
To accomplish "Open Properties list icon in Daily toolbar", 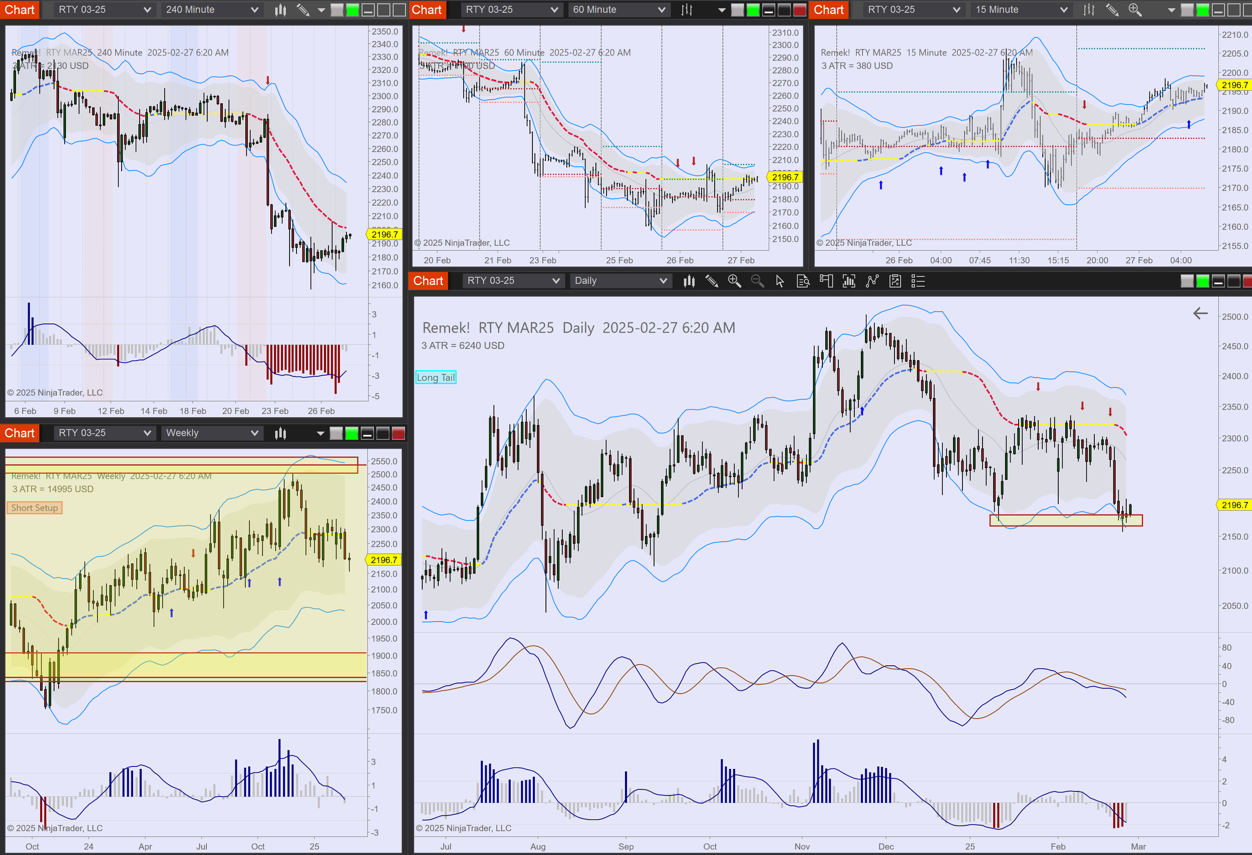I will (918, 281).
